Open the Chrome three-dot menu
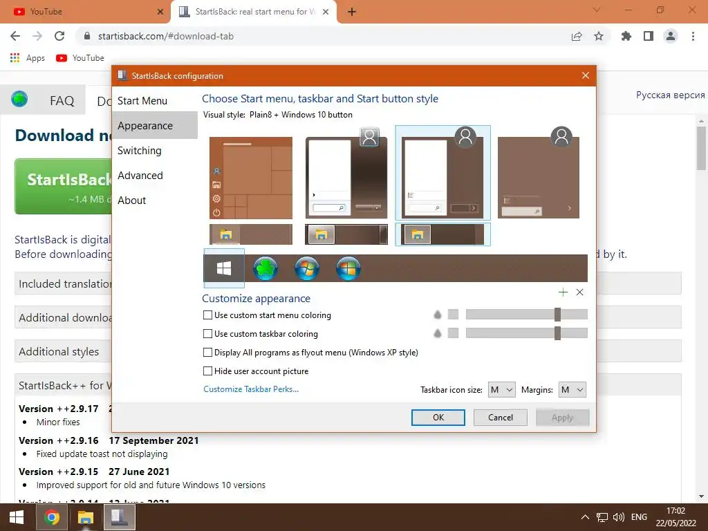The height and width of the screenshot is (531, 708). 693,36
